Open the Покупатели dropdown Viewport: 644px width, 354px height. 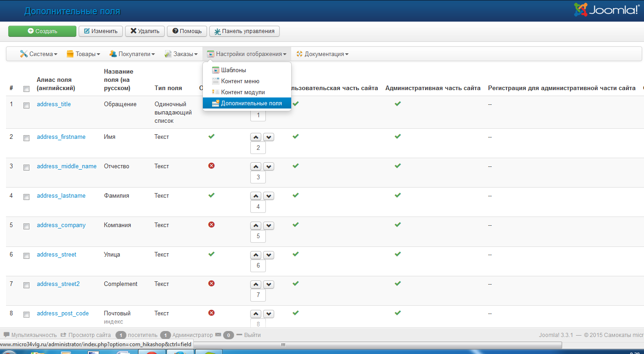[x=132, y=54]
